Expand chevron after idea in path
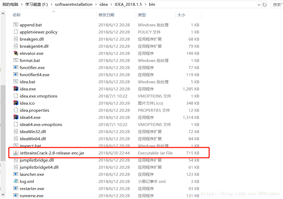 coord(111,4)
